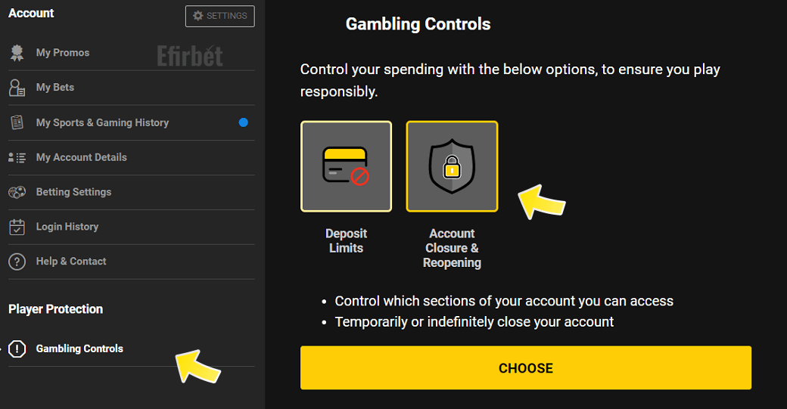The width and height of the screenshot is (787, 409).
Task: Click the blue notification dot on history
Action: pos(244,122)
